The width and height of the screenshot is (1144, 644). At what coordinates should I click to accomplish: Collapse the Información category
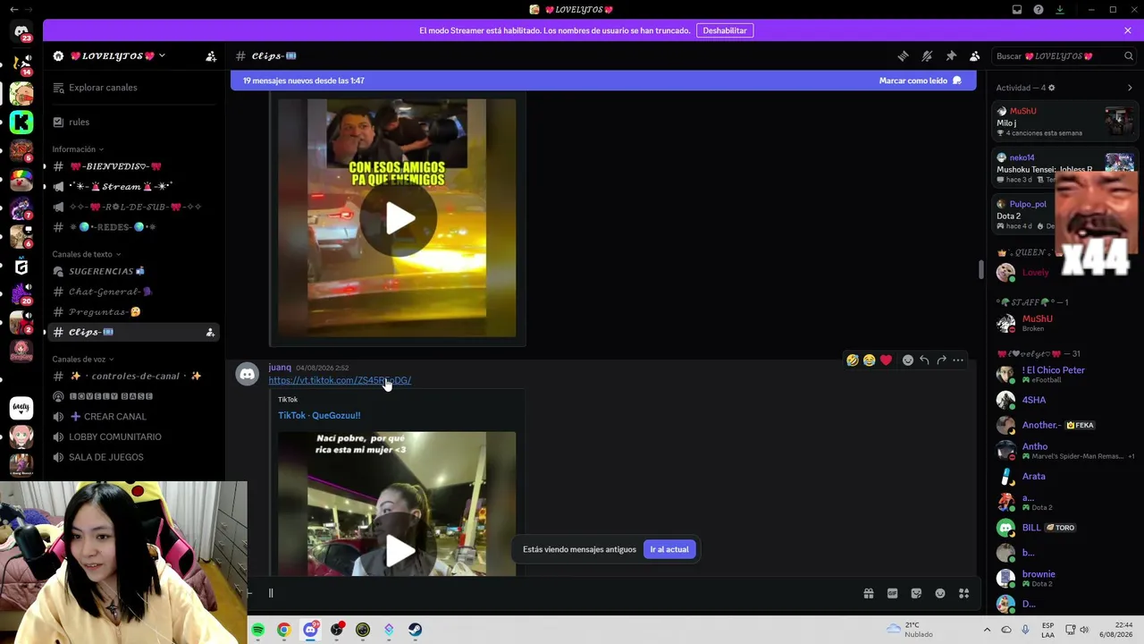pyautogui.click(x=78, y=149)
